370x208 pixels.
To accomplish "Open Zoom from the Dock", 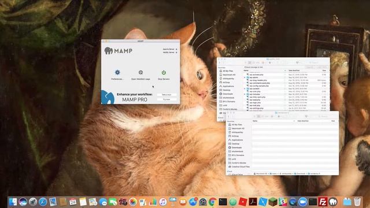I will click(302, 202).
